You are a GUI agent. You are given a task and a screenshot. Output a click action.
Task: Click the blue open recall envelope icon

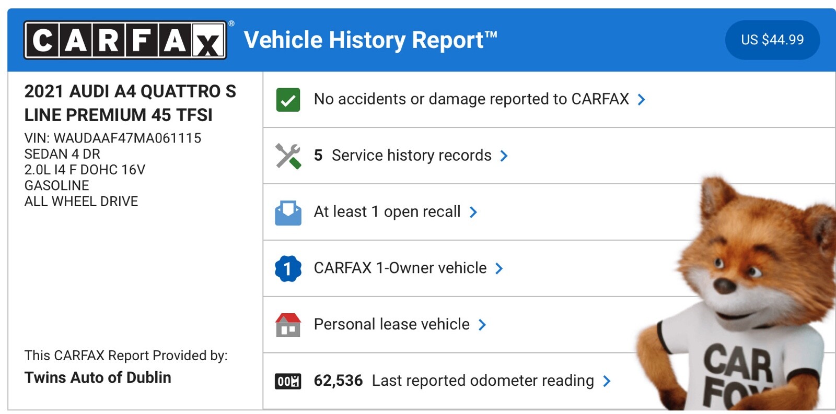coord(288,212)
